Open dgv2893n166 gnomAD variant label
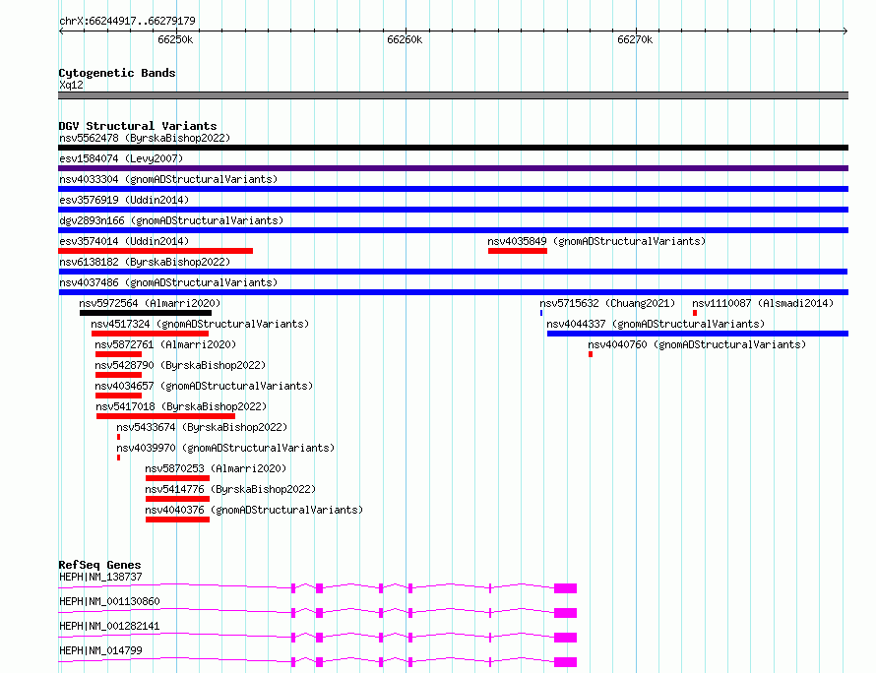This screenshot has width=876, height=673. (x=171, y=220)
